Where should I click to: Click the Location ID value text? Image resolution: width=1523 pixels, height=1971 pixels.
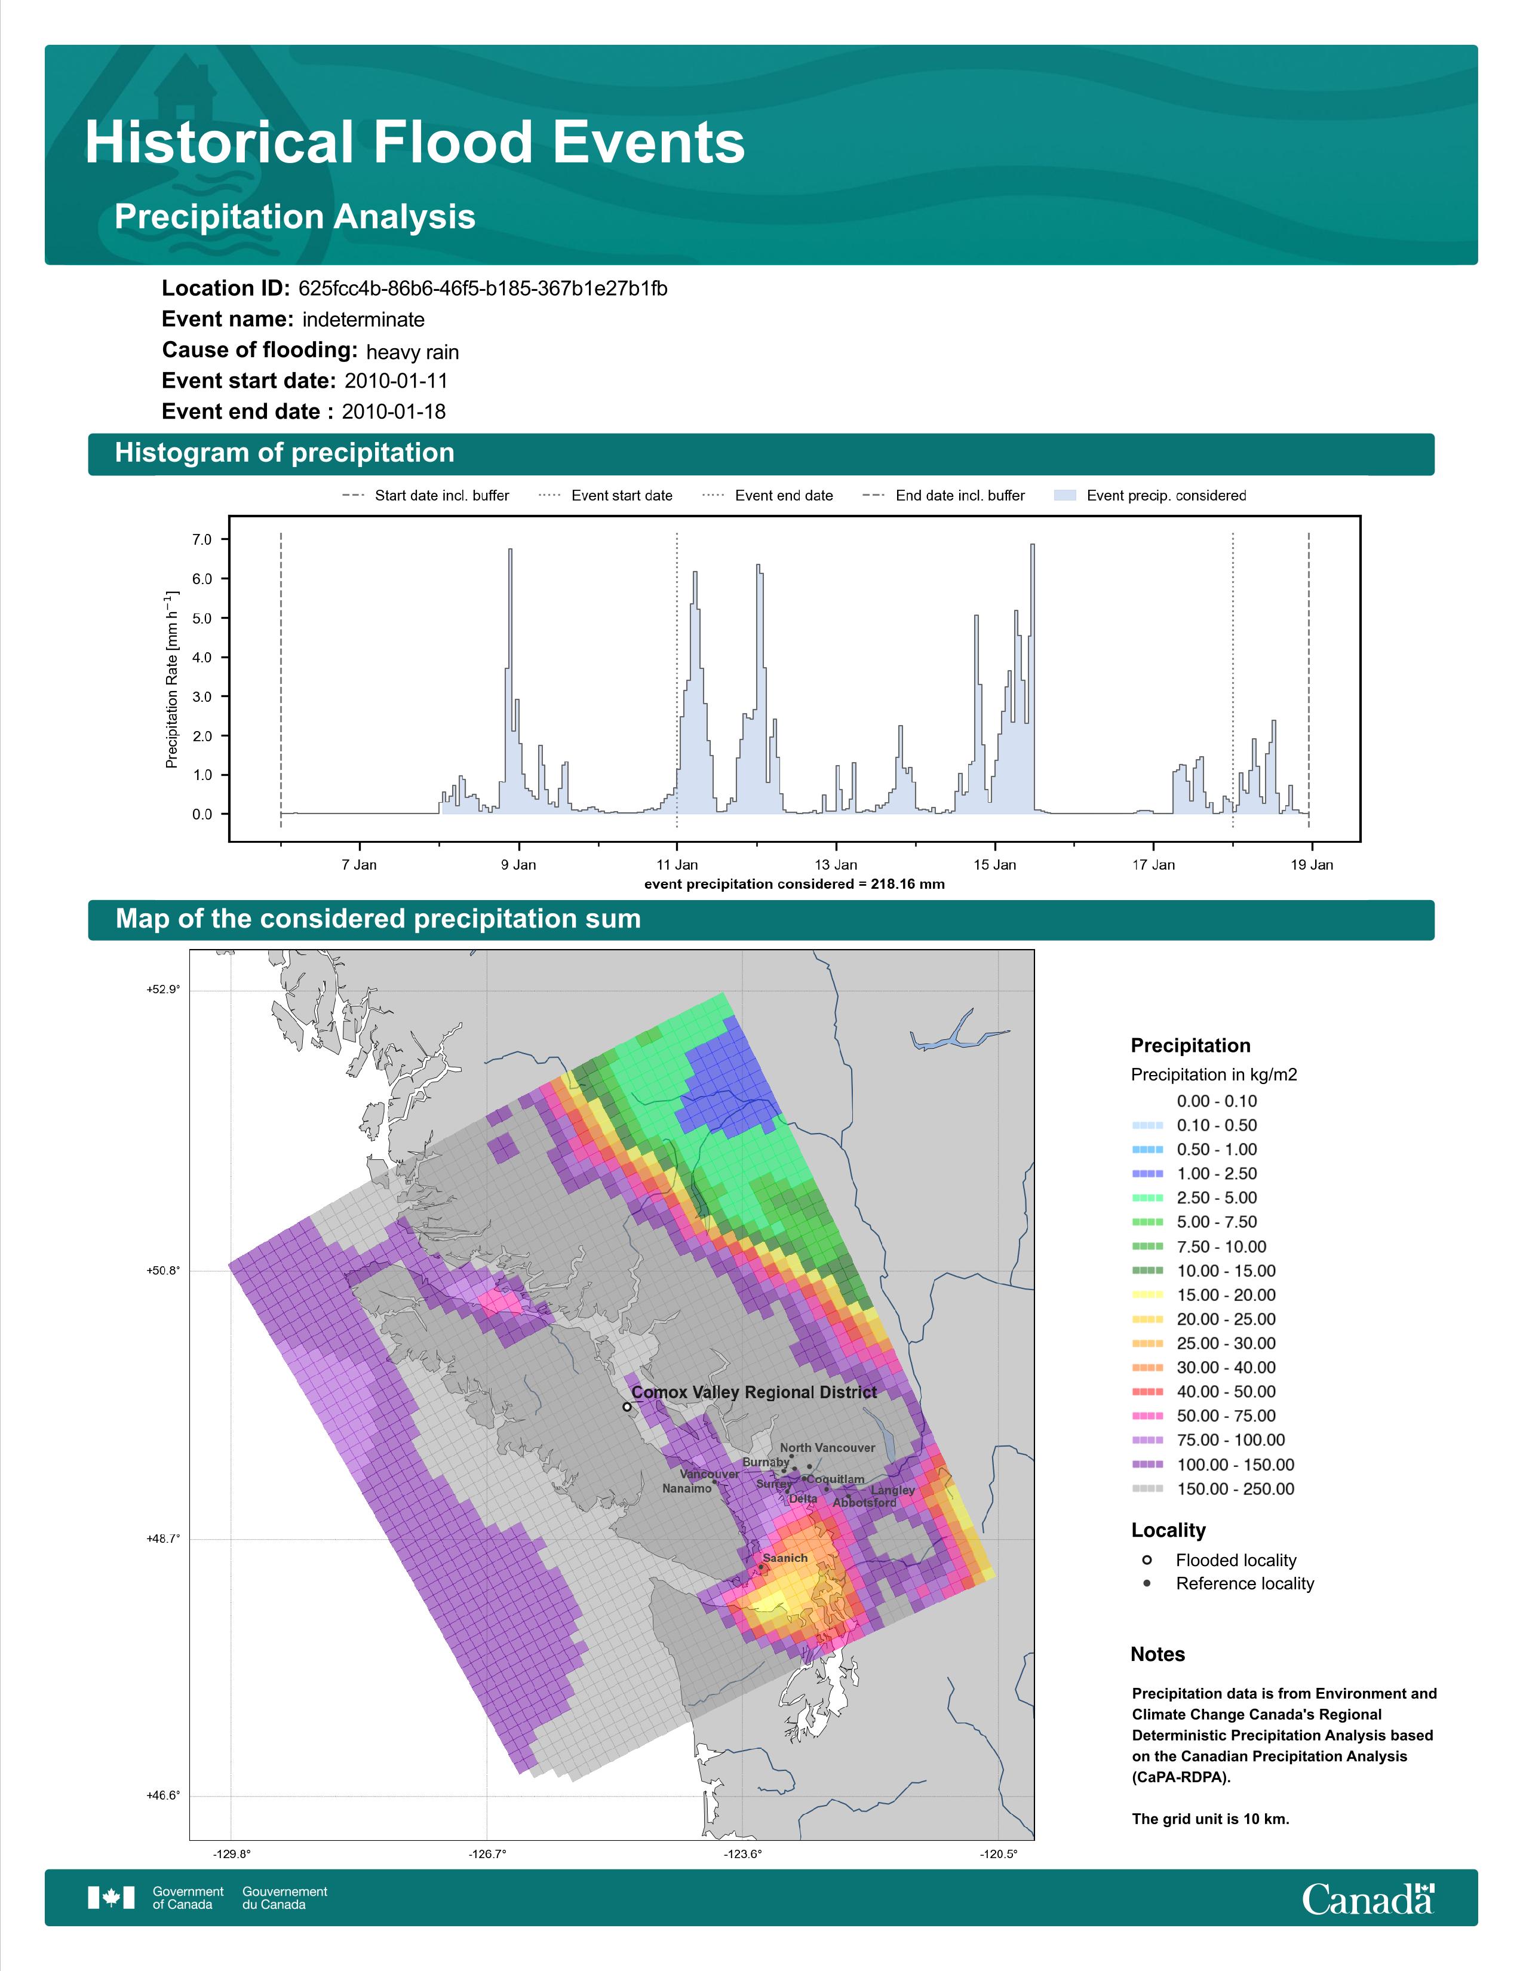pos(483,289)
